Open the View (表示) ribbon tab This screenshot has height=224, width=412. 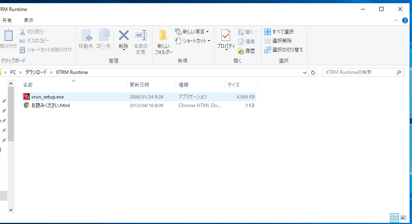pos(29,20)
